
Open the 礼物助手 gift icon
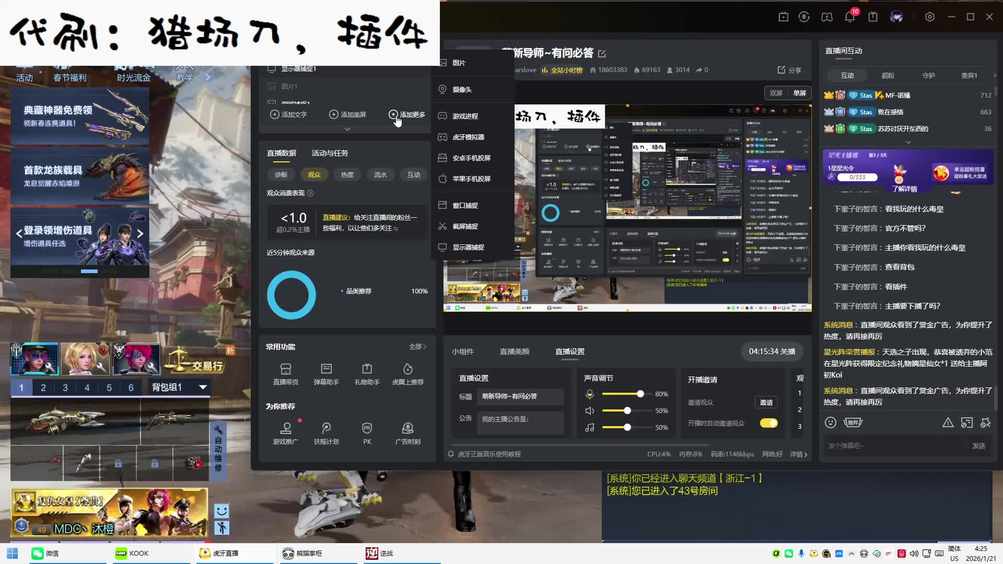pos(367,369)
